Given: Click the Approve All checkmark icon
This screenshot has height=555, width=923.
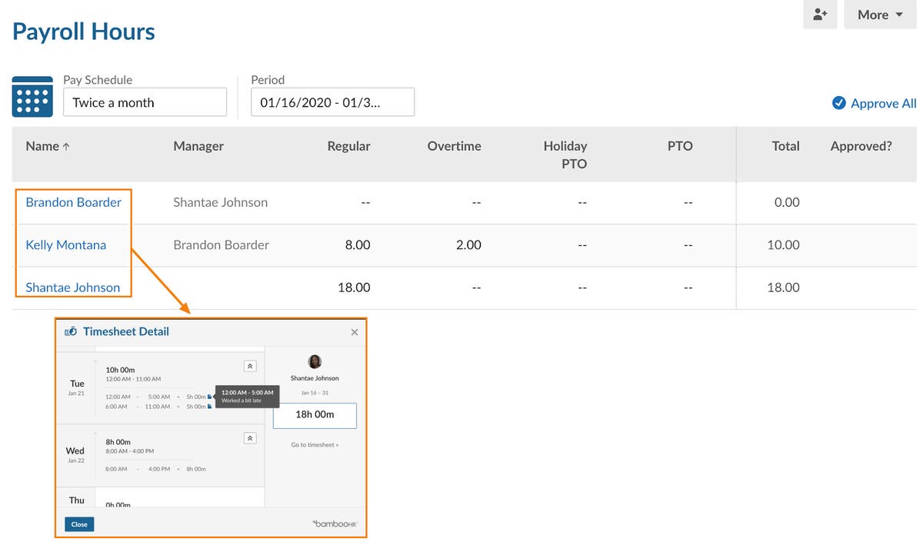Looking at the screenshot, I should (x=838, y=103).
